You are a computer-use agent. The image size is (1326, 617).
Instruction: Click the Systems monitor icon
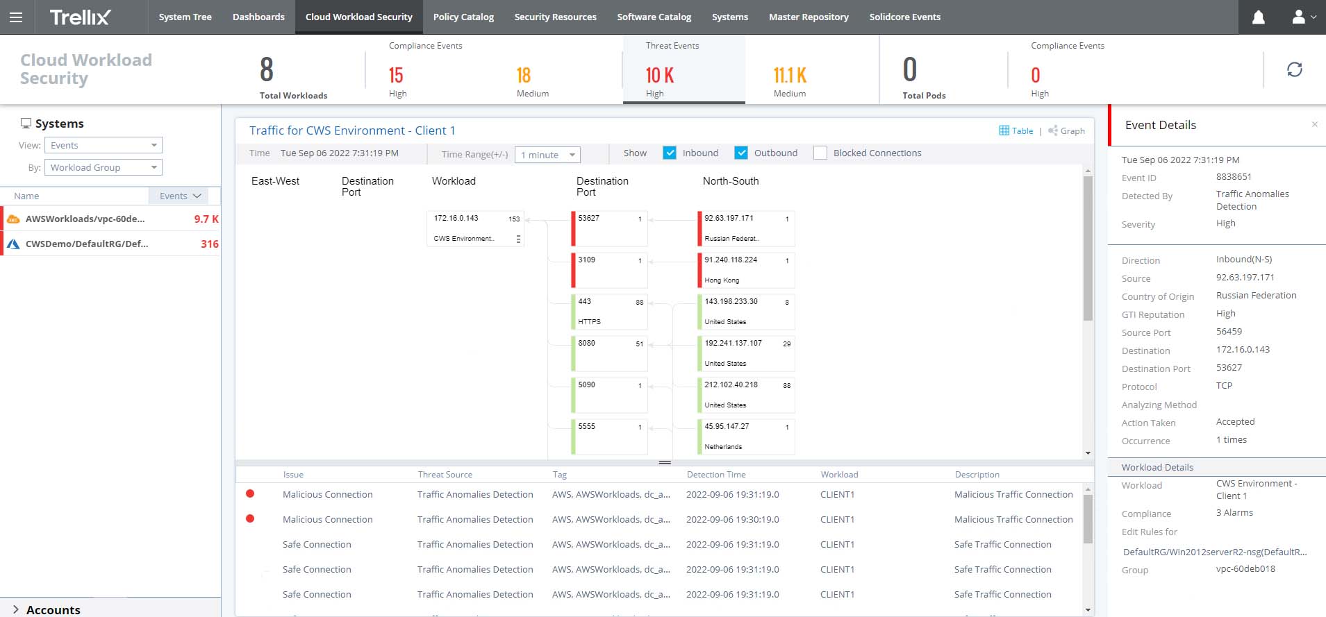coord(26,124)
